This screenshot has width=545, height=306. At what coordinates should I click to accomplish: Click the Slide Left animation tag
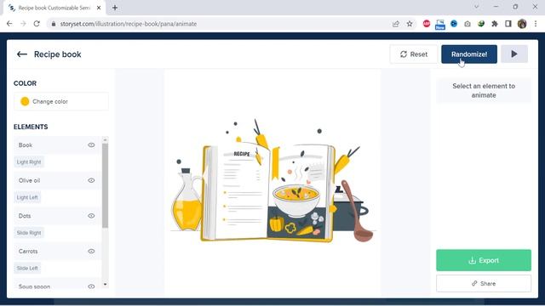[27, 269]
